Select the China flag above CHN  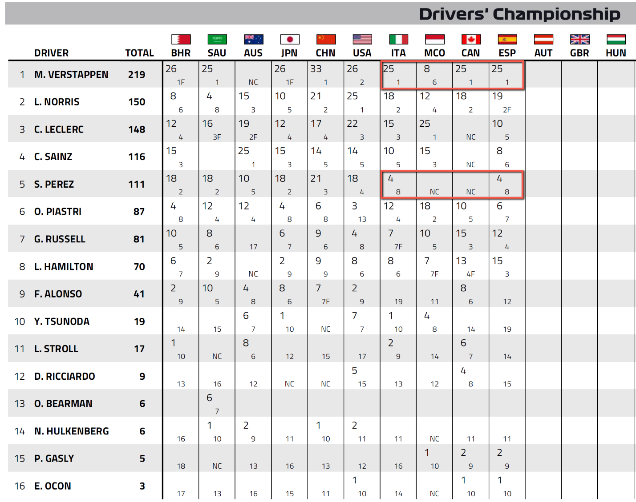click(x=326, y=40)
